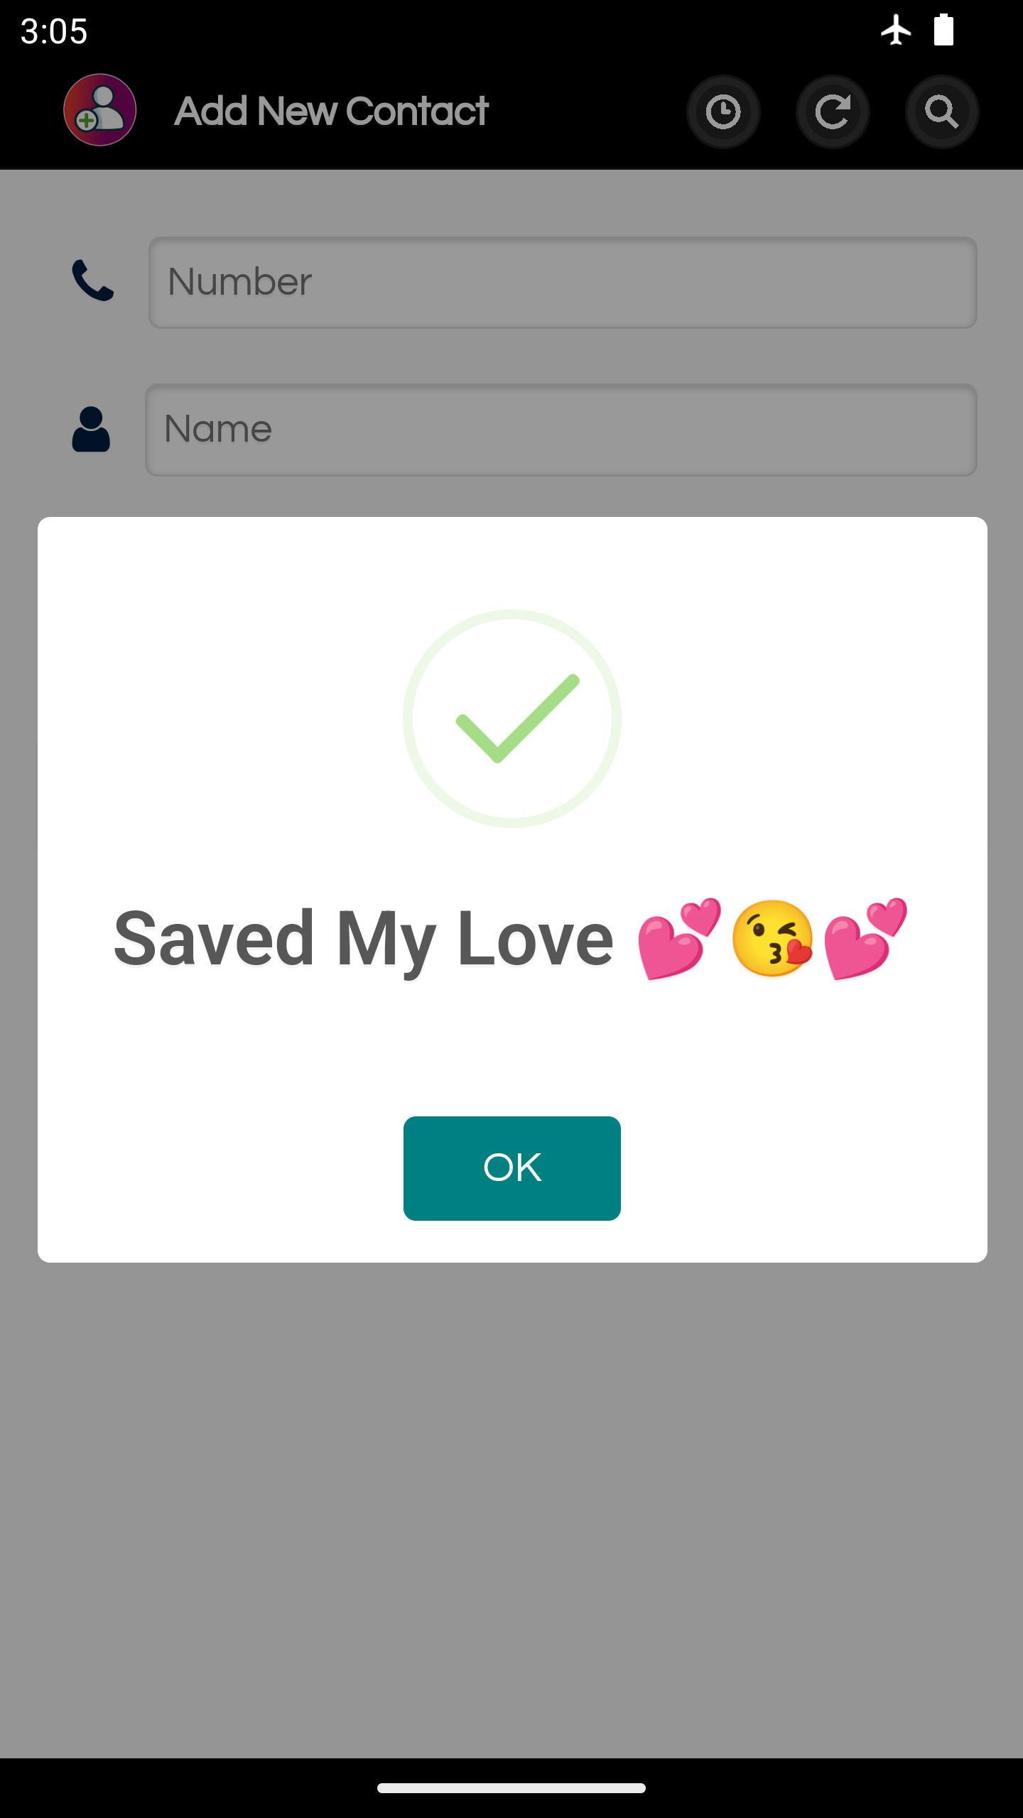Tap the add-contact app logo
1023x1818 pixels.
(100, 110)
